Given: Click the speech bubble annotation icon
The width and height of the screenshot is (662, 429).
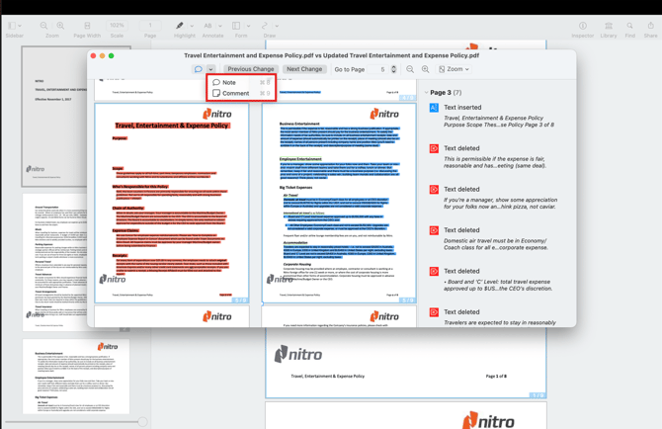Looking at the screenshot, I should (x=199, y=69).
